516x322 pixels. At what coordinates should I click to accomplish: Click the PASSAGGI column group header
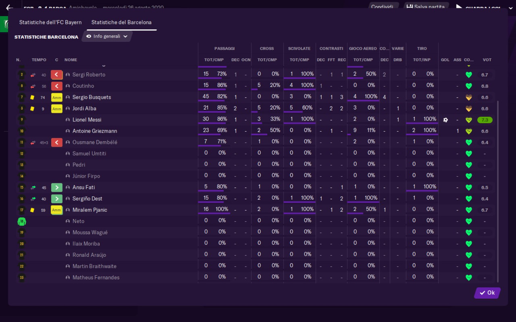[225, 49]
